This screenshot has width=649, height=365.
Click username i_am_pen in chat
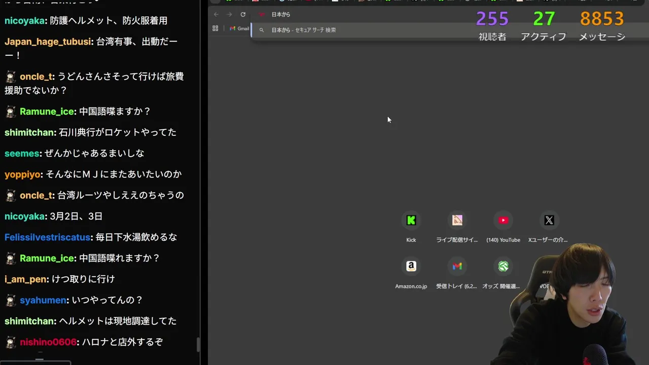(x=26, y=279)
